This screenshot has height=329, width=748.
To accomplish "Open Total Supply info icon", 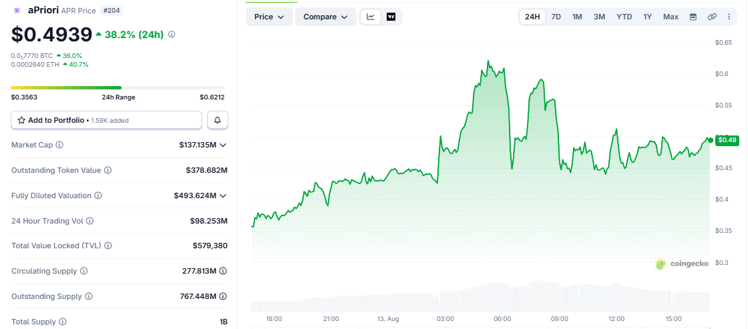I will coord(63,322).
